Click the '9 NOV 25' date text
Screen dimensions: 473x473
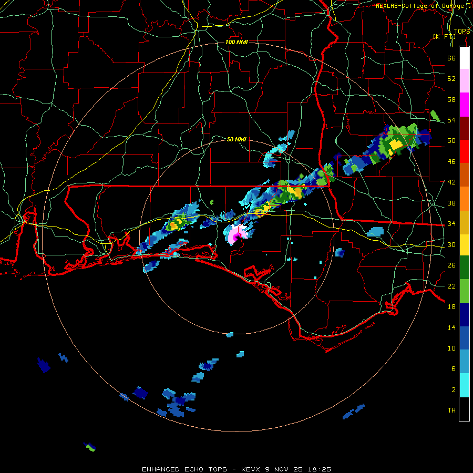click(x=285, y=469)
